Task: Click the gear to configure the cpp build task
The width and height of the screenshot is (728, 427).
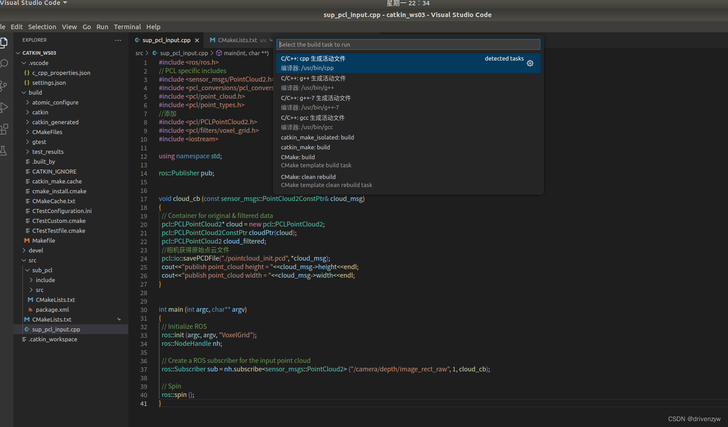Action: [x=530, y=63]
